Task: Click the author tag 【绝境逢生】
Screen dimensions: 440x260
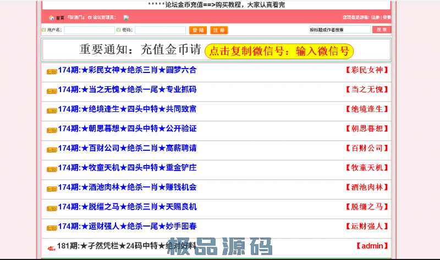Action: click(x=367, y=109)
